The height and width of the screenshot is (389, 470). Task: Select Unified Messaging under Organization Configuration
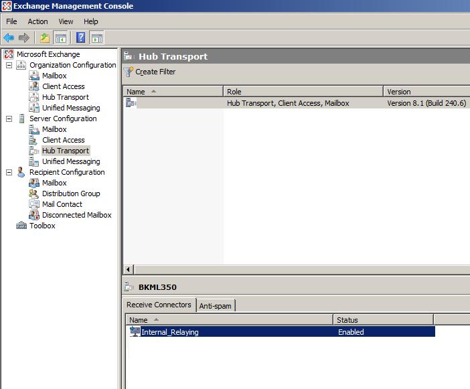click(x=71, y=108)
